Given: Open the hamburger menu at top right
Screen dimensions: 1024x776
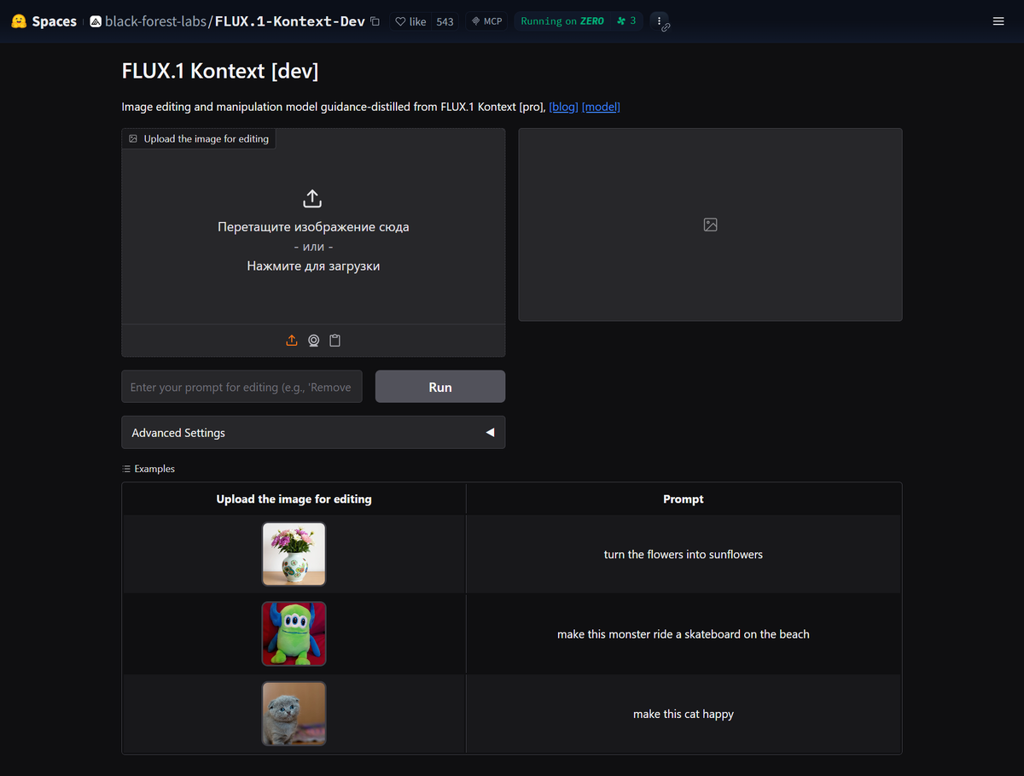Looking at the screenshot, I should (998, 21).
